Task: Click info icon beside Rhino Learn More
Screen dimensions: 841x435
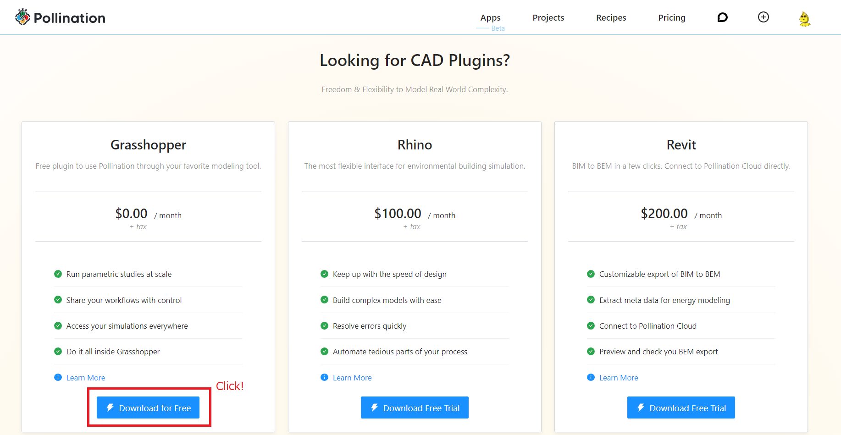Action: pos(324,377)
